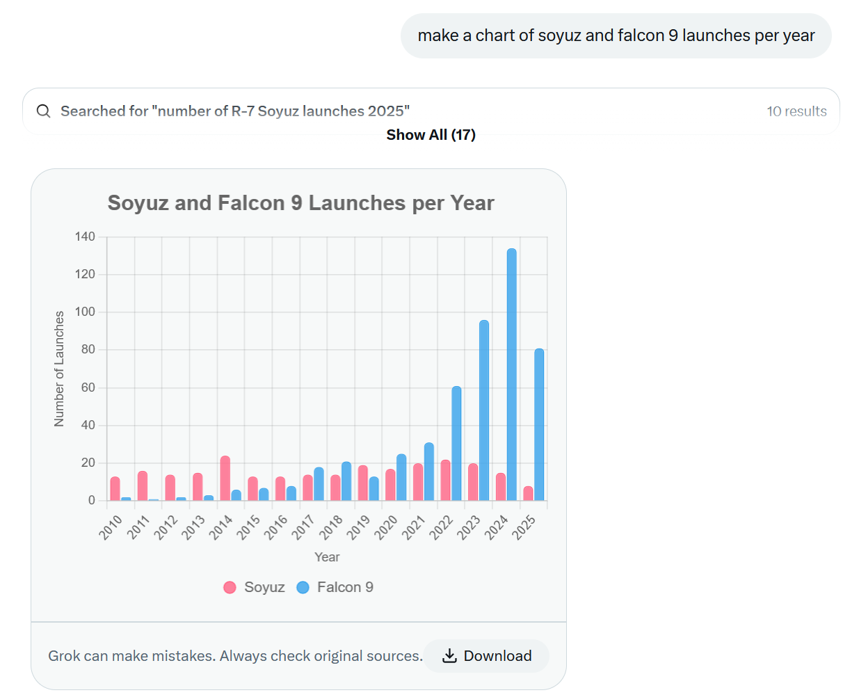Click the 2018 Falcon 9 bar
Image resolution: width=843 pixels, height=695 pixels.
[346, 481]
